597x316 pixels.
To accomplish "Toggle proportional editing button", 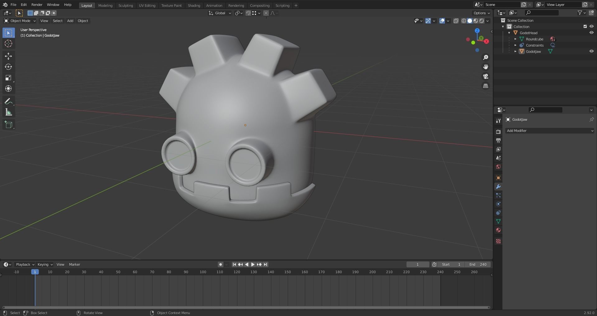I will [x=266, y=13].
